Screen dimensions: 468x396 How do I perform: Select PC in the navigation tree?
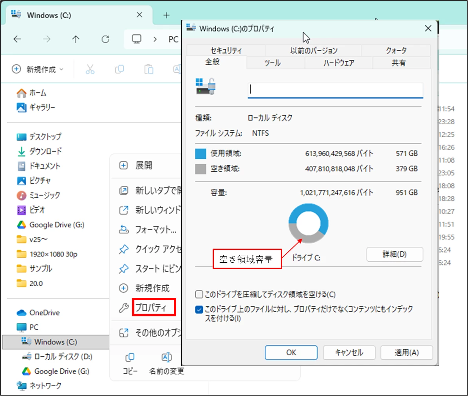click(x=27, y=327)
